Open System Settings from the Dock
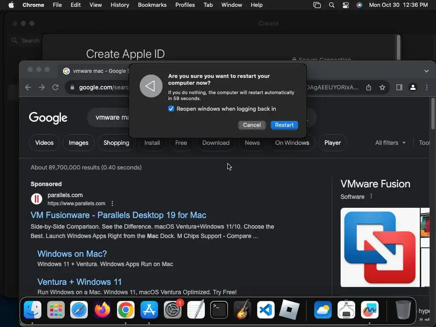Viewport: 436px width, 327px height. (x=172, y=310)
